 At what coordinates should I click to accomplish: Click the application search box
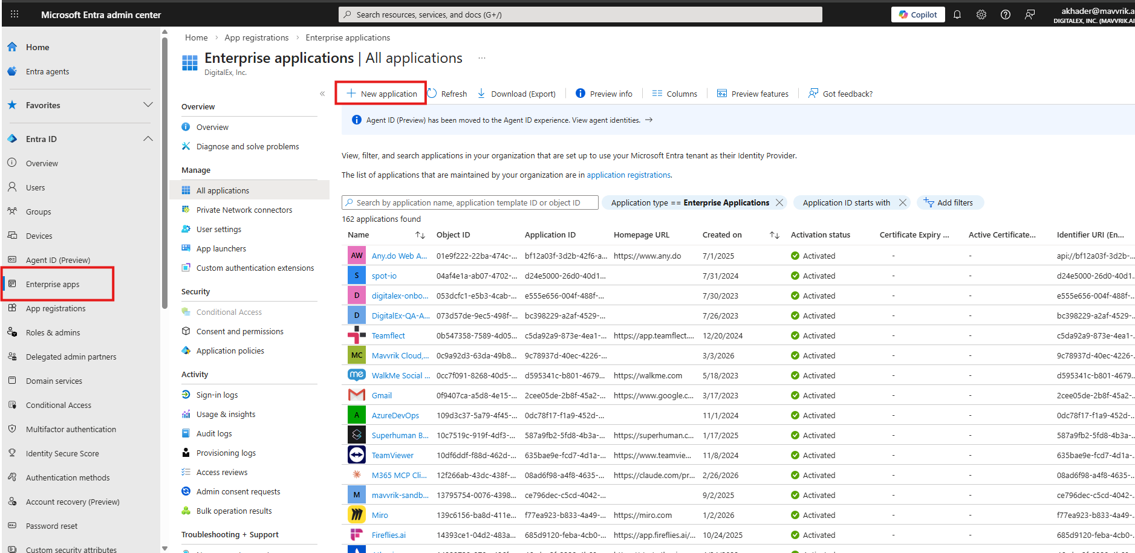click(469, 203)
